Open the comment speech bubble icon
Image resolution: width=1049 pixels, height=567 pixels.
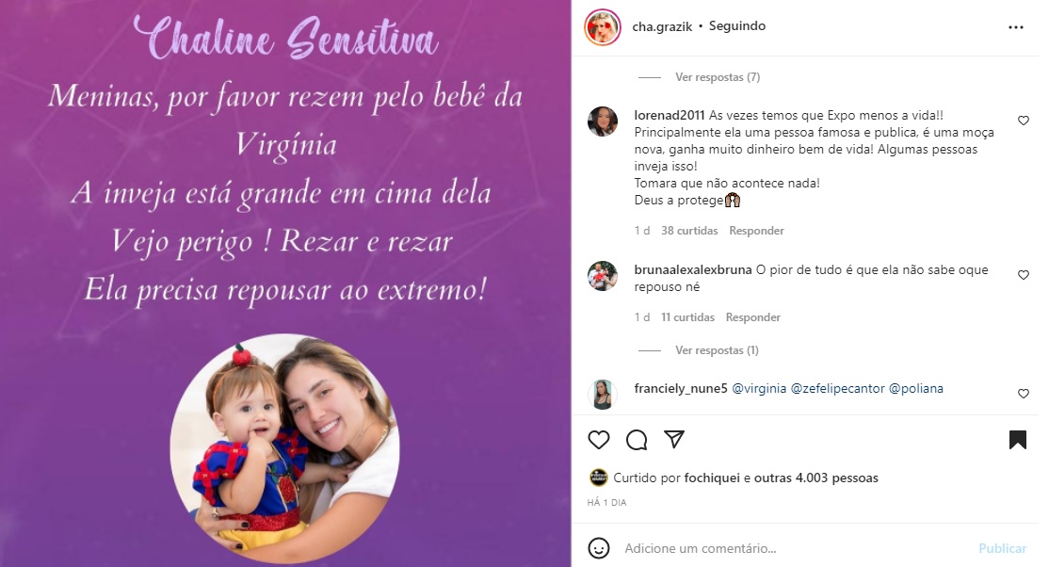coord(637,440)
